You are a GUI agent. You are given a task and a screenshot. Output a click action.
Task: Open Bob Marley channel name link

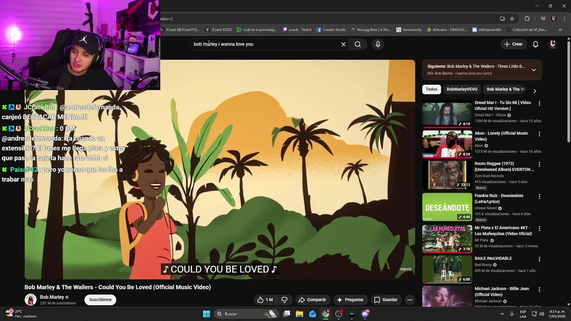(x=52, y=297)
